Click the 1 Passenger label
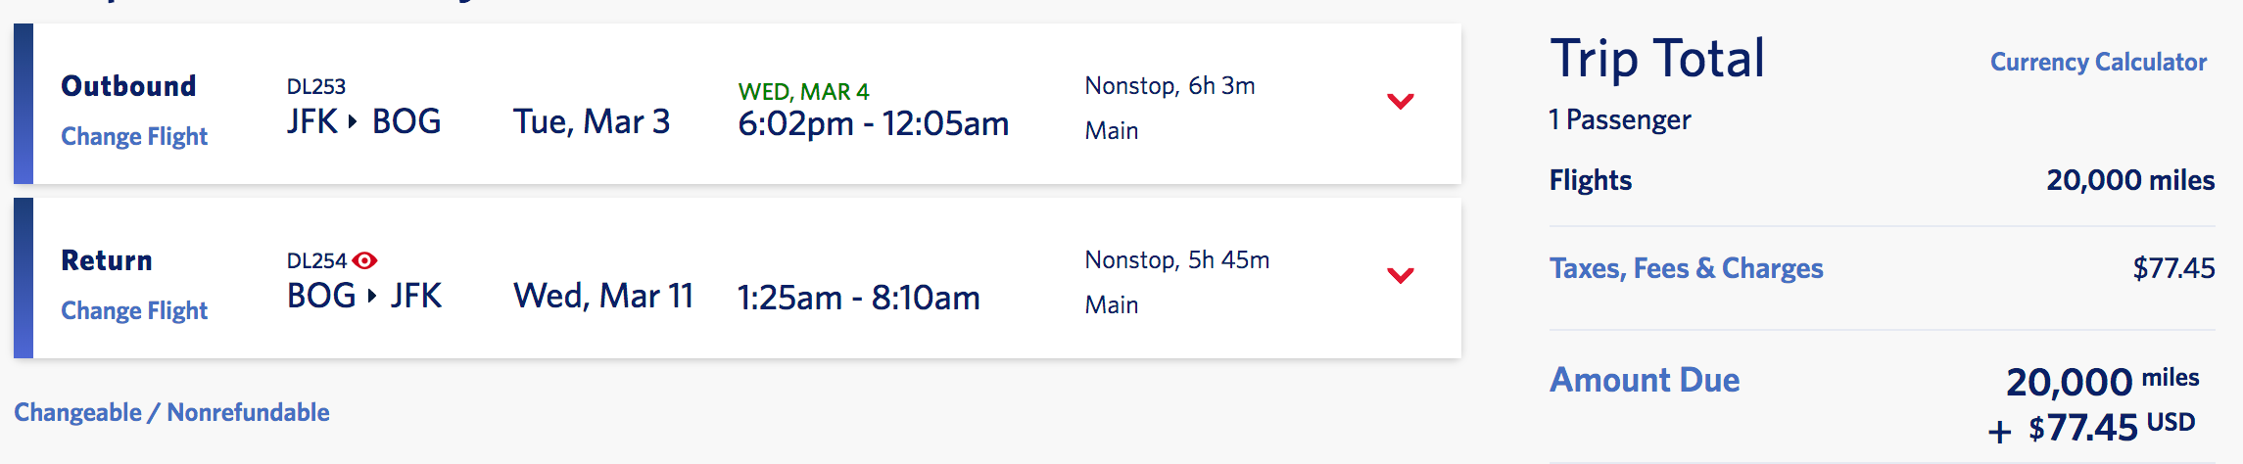 point(1620,119)
